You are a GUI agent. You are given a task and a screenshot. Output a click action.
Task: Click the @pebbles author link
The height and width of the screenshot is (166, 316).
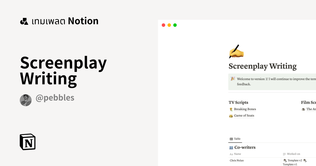[55, 98]
